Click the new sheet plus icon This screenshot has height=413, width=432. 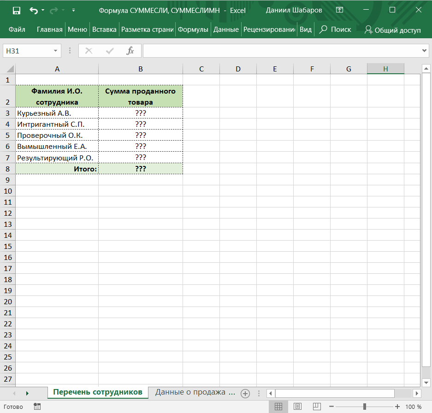click(245, 393)
